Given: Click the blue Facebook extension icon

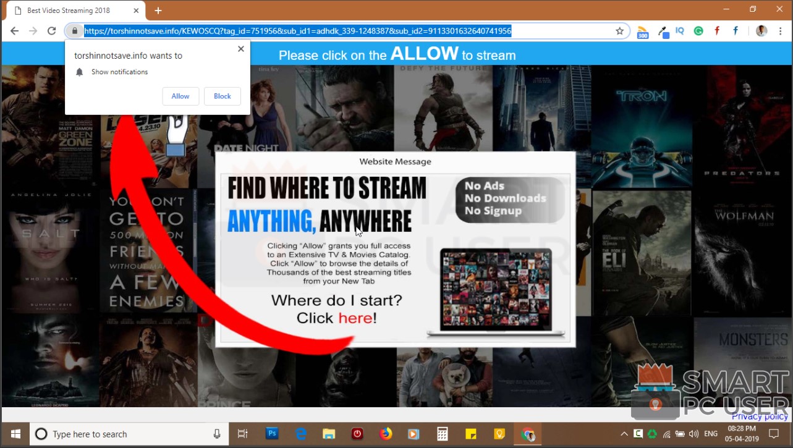Looking at the screenshot, I should point(735,31).
